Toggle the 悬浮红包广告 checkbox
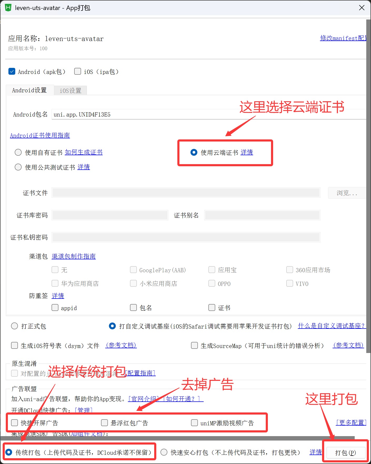This screenshot has width=371, height=464. [x=104, y=423]
